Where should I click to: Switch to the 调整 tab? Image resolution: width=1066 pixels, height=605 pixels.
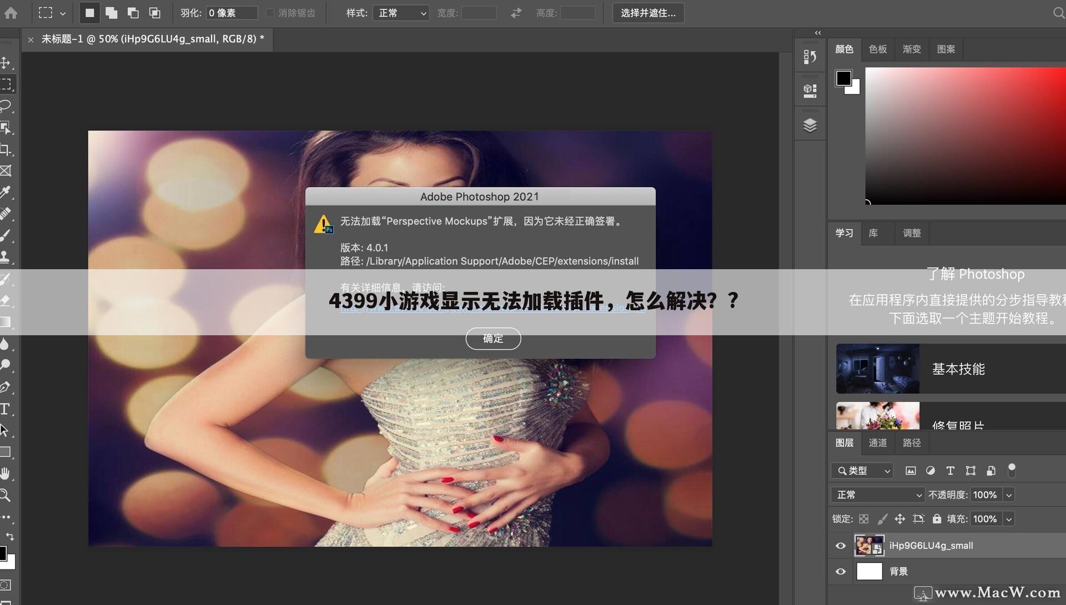pyautogui.click(x=912, y=233)
